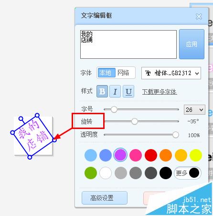Pick the orange color swatch
Image resolution: width=213 pixels, height=216 pixels.
(x=166, y=155)
